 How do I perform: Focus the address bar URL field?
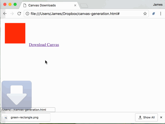pos(84,14)
